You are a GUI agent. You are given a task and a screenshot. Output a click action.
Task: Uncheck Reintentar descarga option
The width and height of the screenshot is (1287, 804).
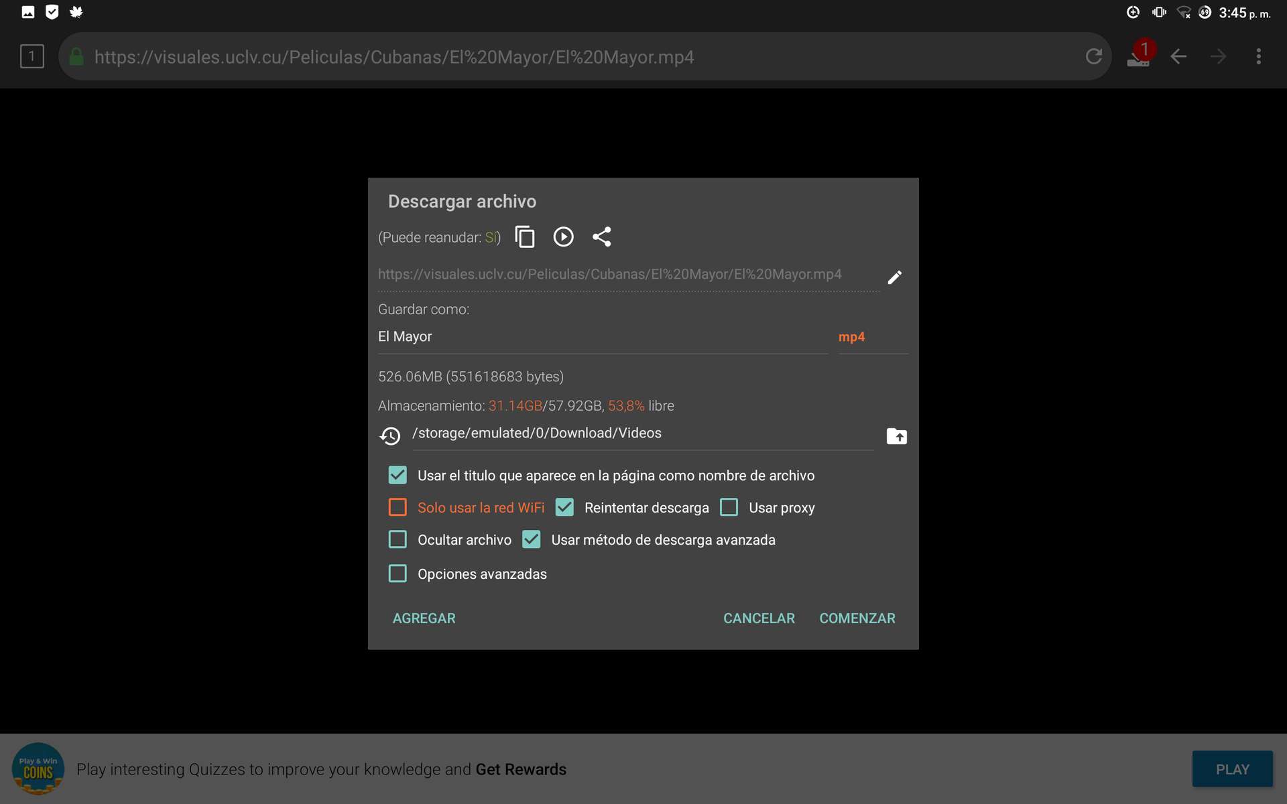(x=564, y=507)
